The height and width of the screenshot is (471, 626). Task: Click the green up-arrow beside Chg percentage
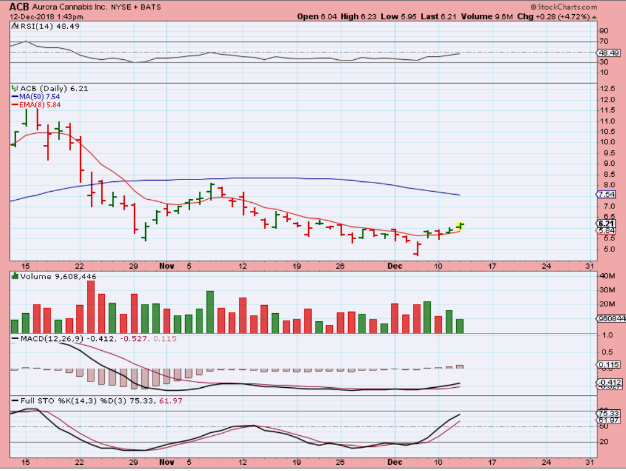pos(594,17)
